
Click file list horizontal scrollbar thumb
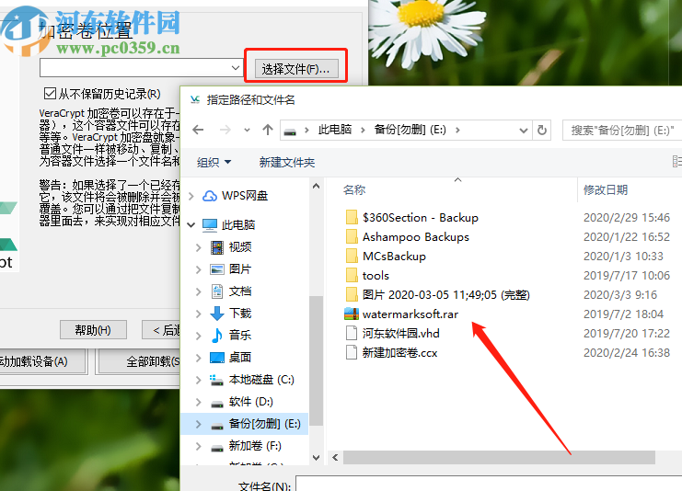tap(499, 457)
